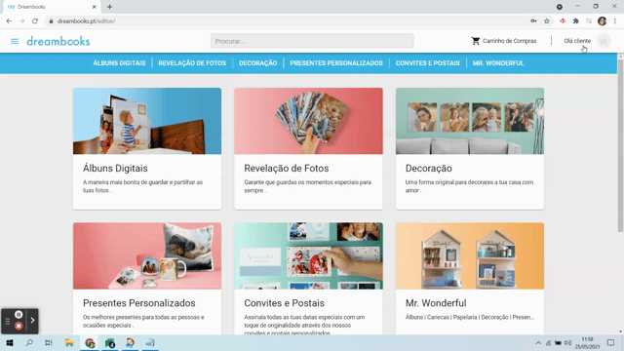
Task: Open the network status icon
Action: tap(548, 342)
